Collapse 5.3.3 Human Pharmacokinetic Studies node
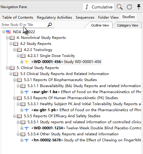The height and width of the screenshot is (154, 143). pos(14,98)
